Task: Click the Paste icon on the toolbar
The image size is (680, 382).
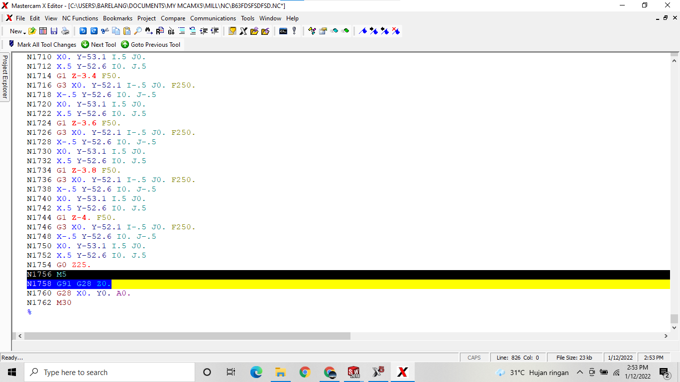Action: click(x=126, y=31)
